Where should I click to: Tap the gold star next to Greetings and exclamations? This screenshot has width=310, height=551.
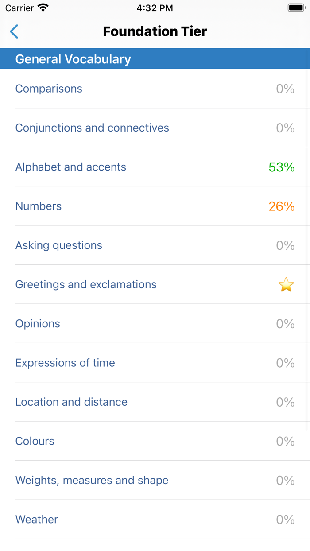pyautogui.click(x=286, y=284)
